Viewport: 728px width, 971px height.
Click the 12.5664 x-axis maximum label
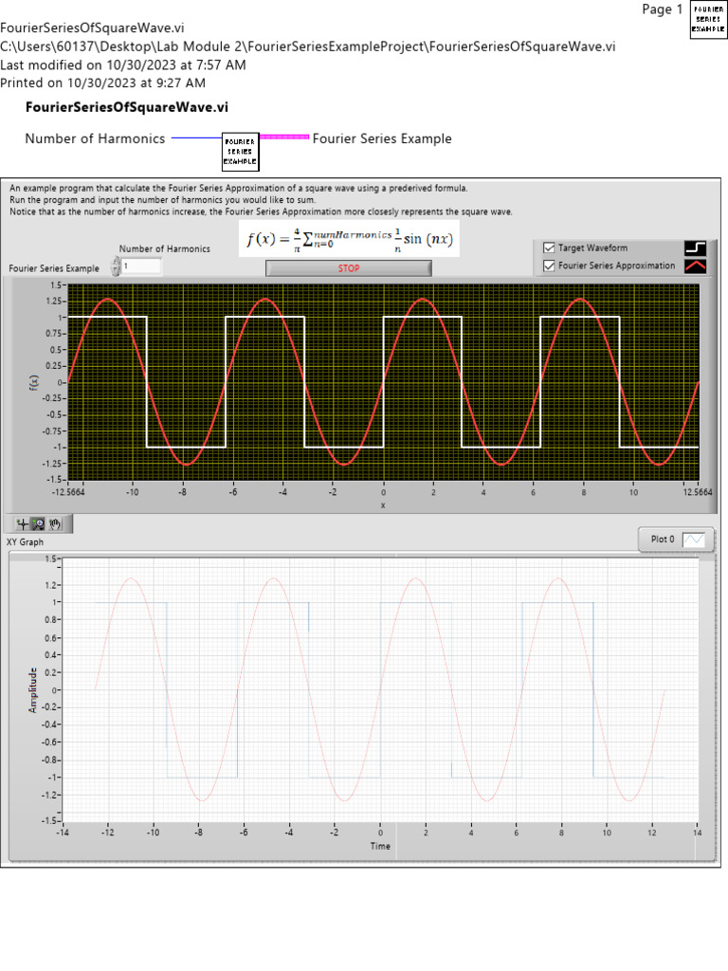pyautogui.click(x=697, y=492)
